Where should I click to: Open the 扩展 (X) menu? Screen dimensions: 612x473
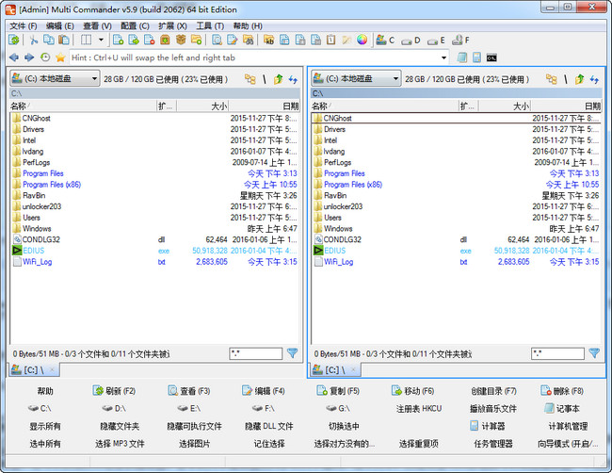coord(172,26)
